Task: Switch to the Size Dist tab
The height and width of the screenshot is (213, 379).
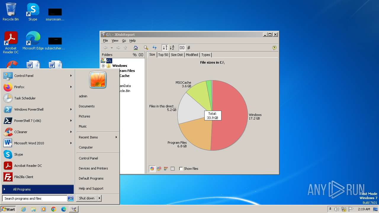Action: (177, 55)
